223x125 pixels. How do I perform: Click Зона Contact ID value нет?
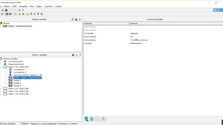[131, 37]
